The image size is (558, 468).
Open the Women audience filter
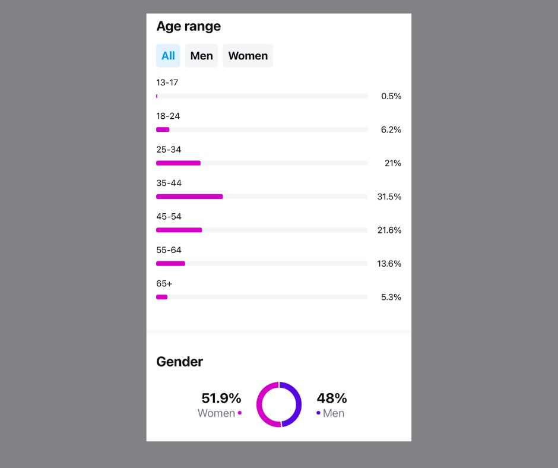coord(248,55)
